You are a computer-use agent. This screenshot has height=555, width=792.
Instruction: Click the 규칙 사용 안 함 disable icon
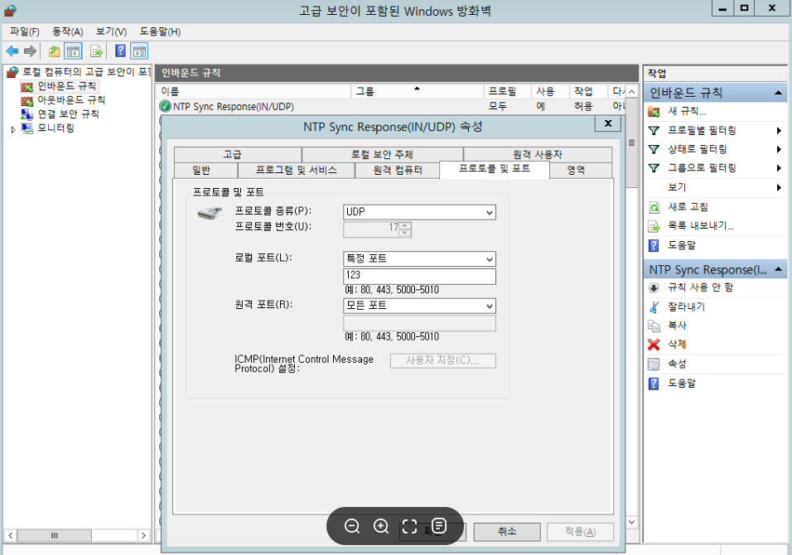click(654, 287)
